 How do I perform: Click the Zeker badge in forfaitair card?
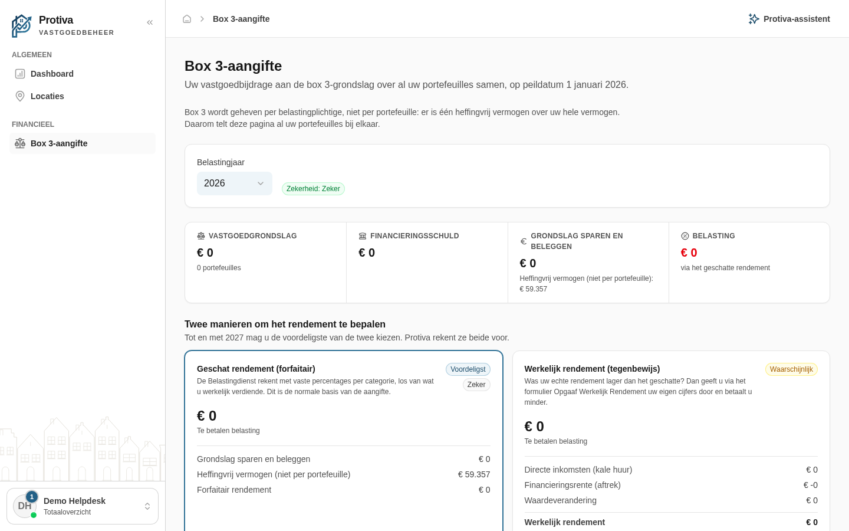point(476,385)
